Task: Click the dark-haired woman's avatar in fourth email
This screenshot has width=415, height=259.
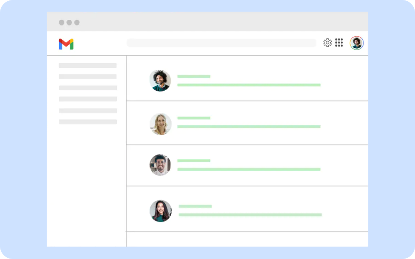Action: pos(160,211)
